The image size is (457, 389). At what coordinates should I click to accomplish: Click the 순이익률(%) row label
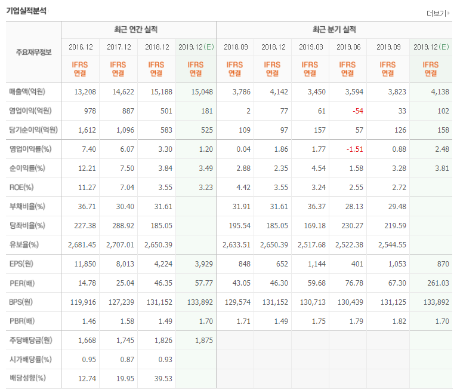point(27,168)
